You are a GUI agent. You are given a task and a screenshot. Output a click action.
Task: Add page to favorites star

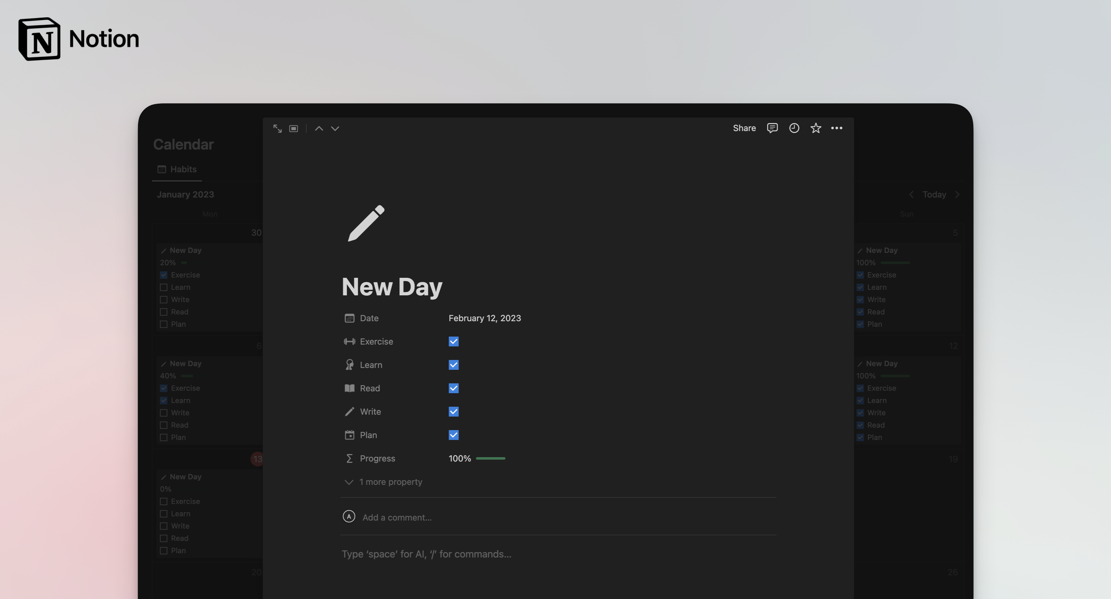tap(816, 128)
